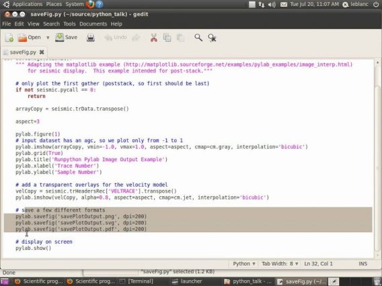Click the network connection indicator icon
The width and height of the screenshot is (382, 286).
pos(262,5)
